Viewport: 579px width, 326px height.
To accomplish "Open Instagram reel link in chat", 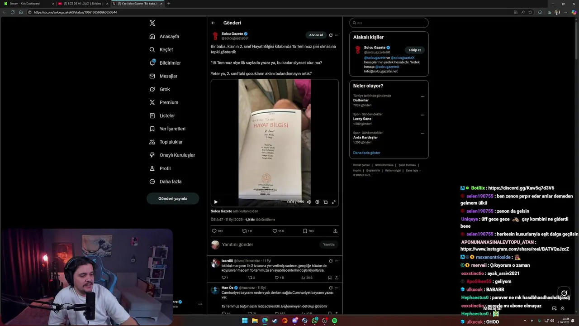I will 515,249.
